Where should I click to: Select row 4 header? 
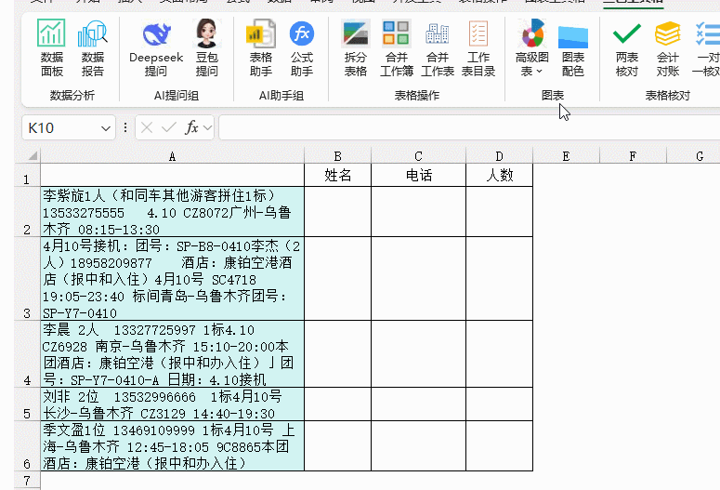pyautogui.click(x=27, y=354)
